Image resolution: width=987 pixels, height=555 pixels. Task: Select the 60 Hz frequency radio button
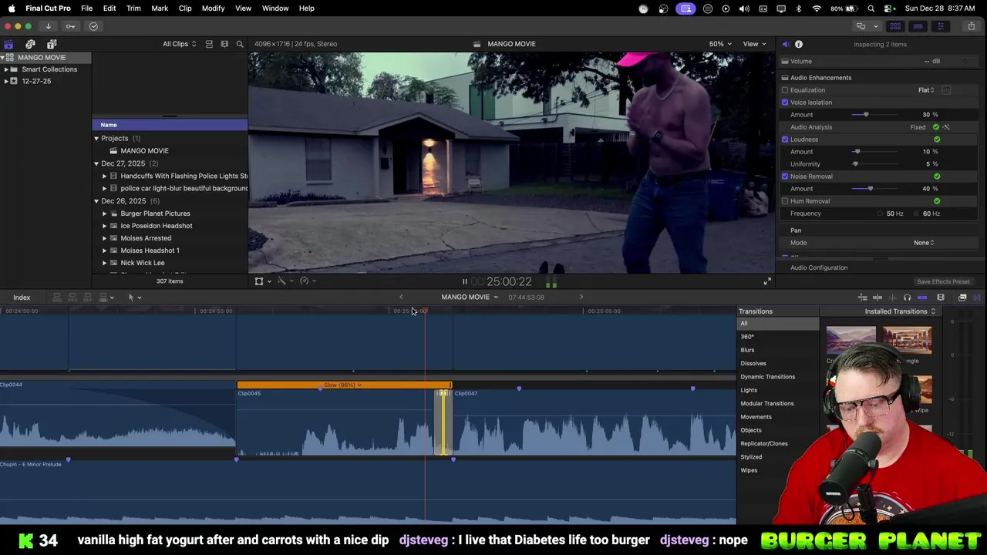(917, 214)
